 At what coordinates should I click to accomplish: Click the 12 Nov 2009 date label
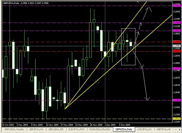(52, 125)
